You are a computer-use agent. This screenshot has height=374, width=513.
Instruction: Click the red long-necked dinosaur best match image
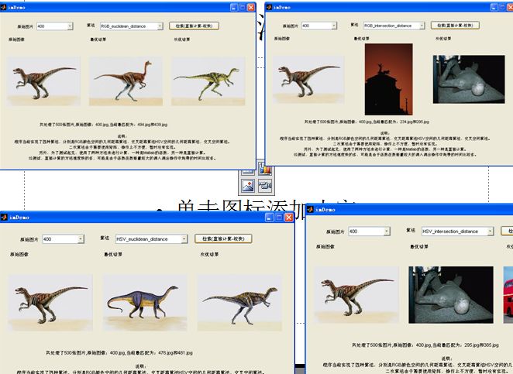(126, 81)
